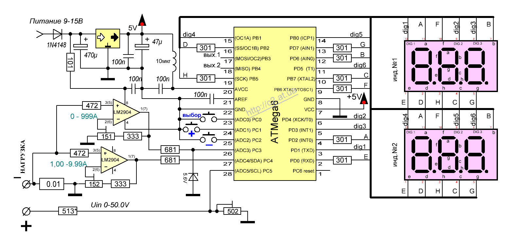Select the LM2904 op-amp labeled 1,00 -9.99A

pos(114,160)
